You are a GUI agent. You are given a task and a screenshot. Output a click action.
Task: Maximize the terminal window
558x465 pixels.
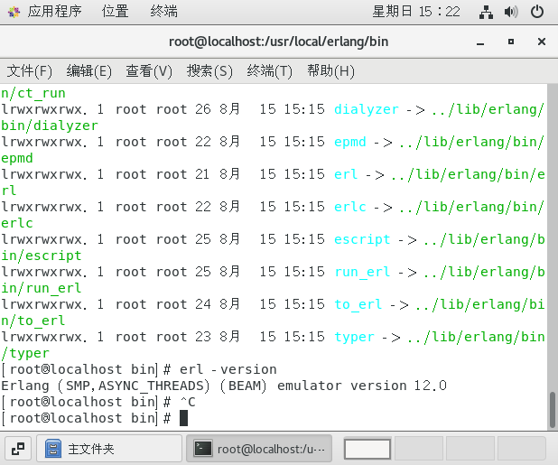511,42
